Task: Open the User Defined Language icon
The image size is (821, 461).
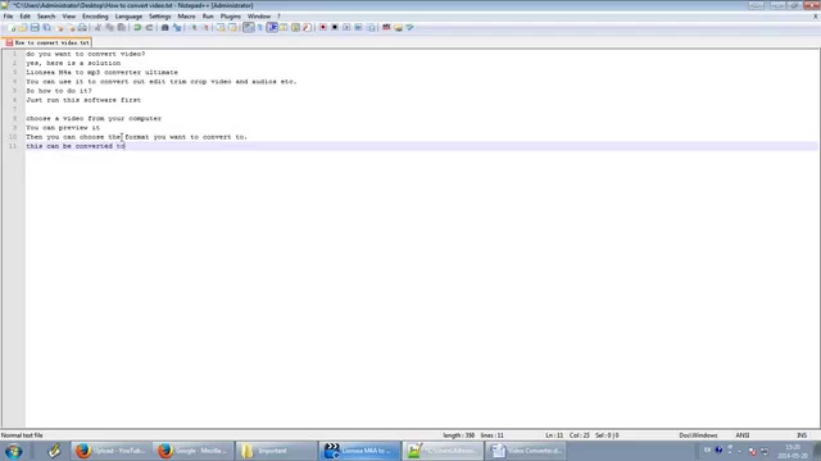Action: point(284,28)
